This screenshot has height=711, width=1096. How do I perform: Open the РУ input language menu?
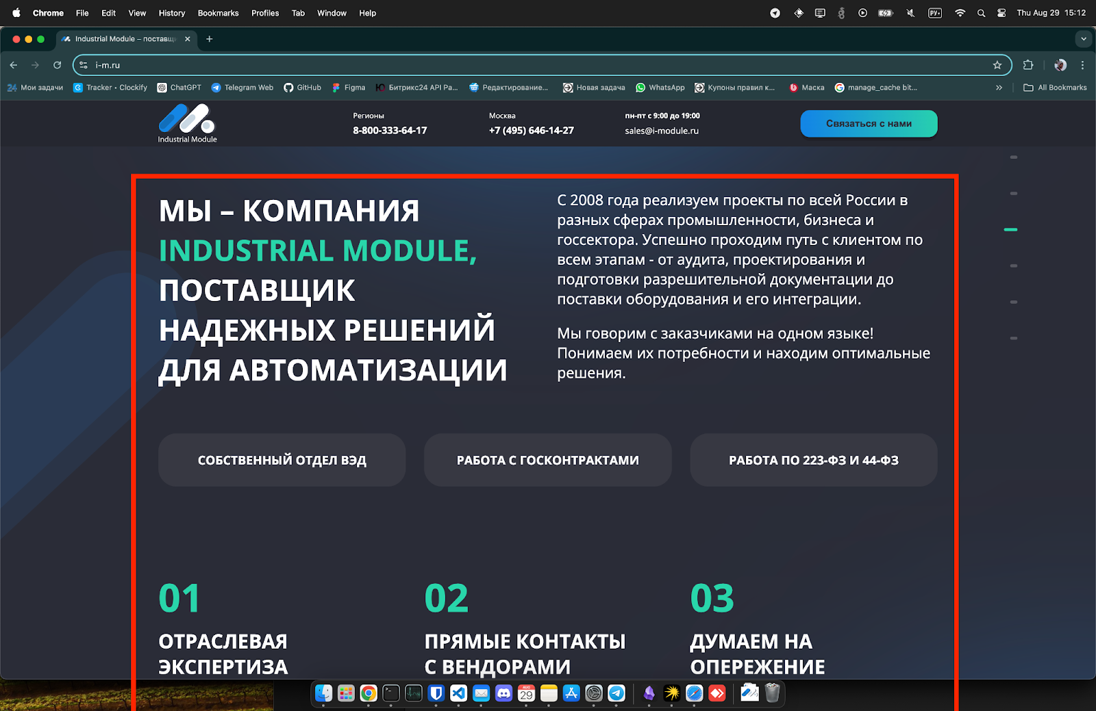(x=935, y=13)
